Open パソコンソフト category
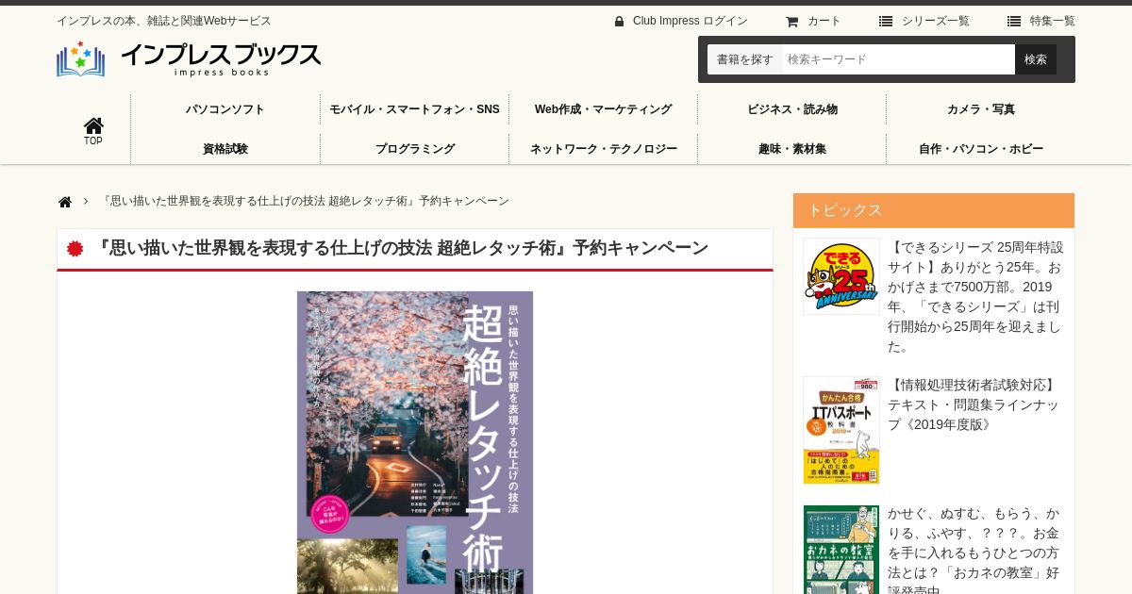Image resolution: width=1132 pixels, height=594 pixels. coord(225,109)
